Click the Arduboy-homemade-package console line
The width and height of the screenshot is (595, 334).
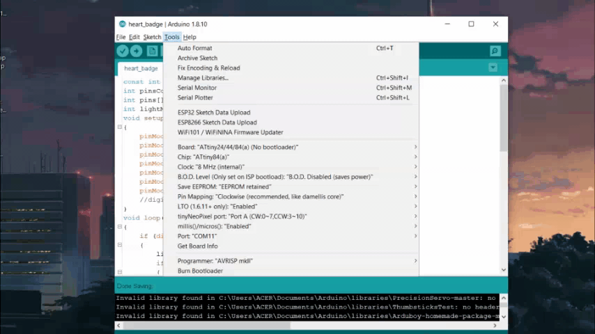coord(307,316)
